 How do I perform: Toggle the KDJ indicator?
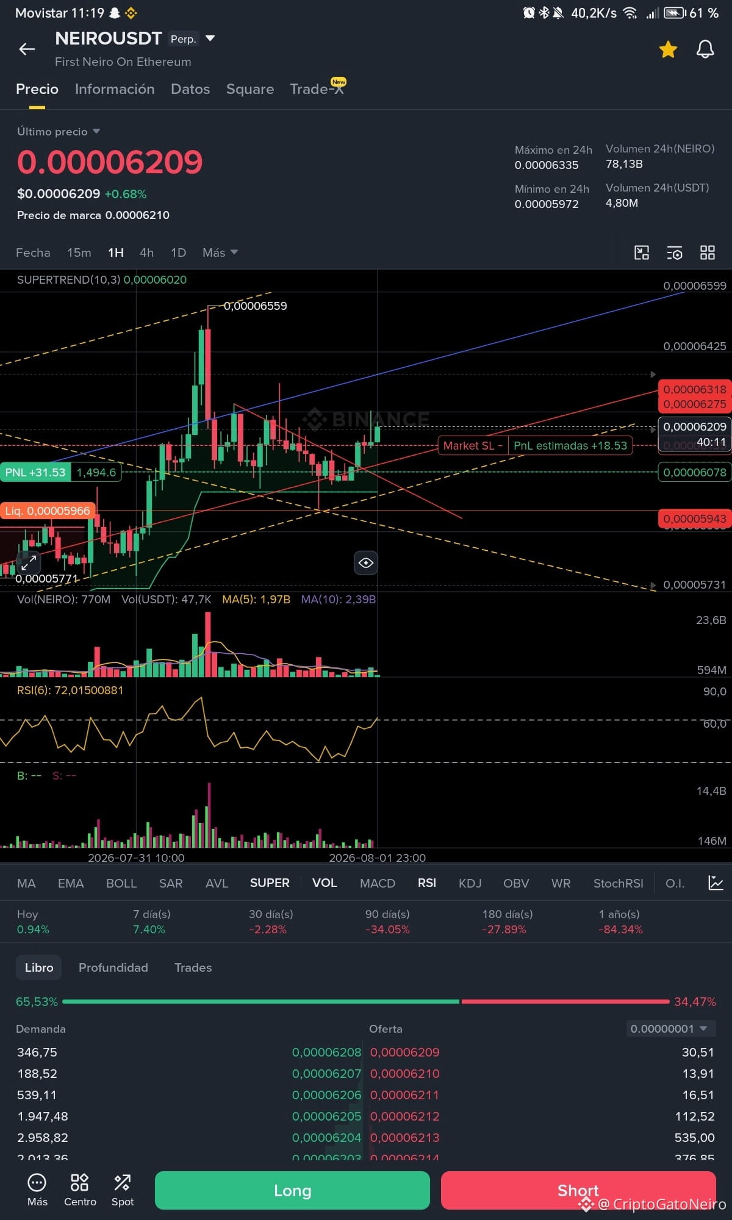coord(470,883)
